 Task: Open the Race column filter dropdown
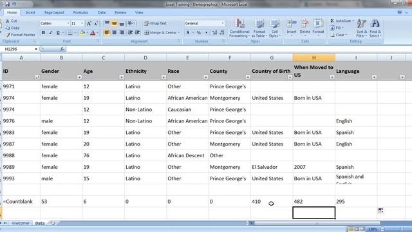206,77
